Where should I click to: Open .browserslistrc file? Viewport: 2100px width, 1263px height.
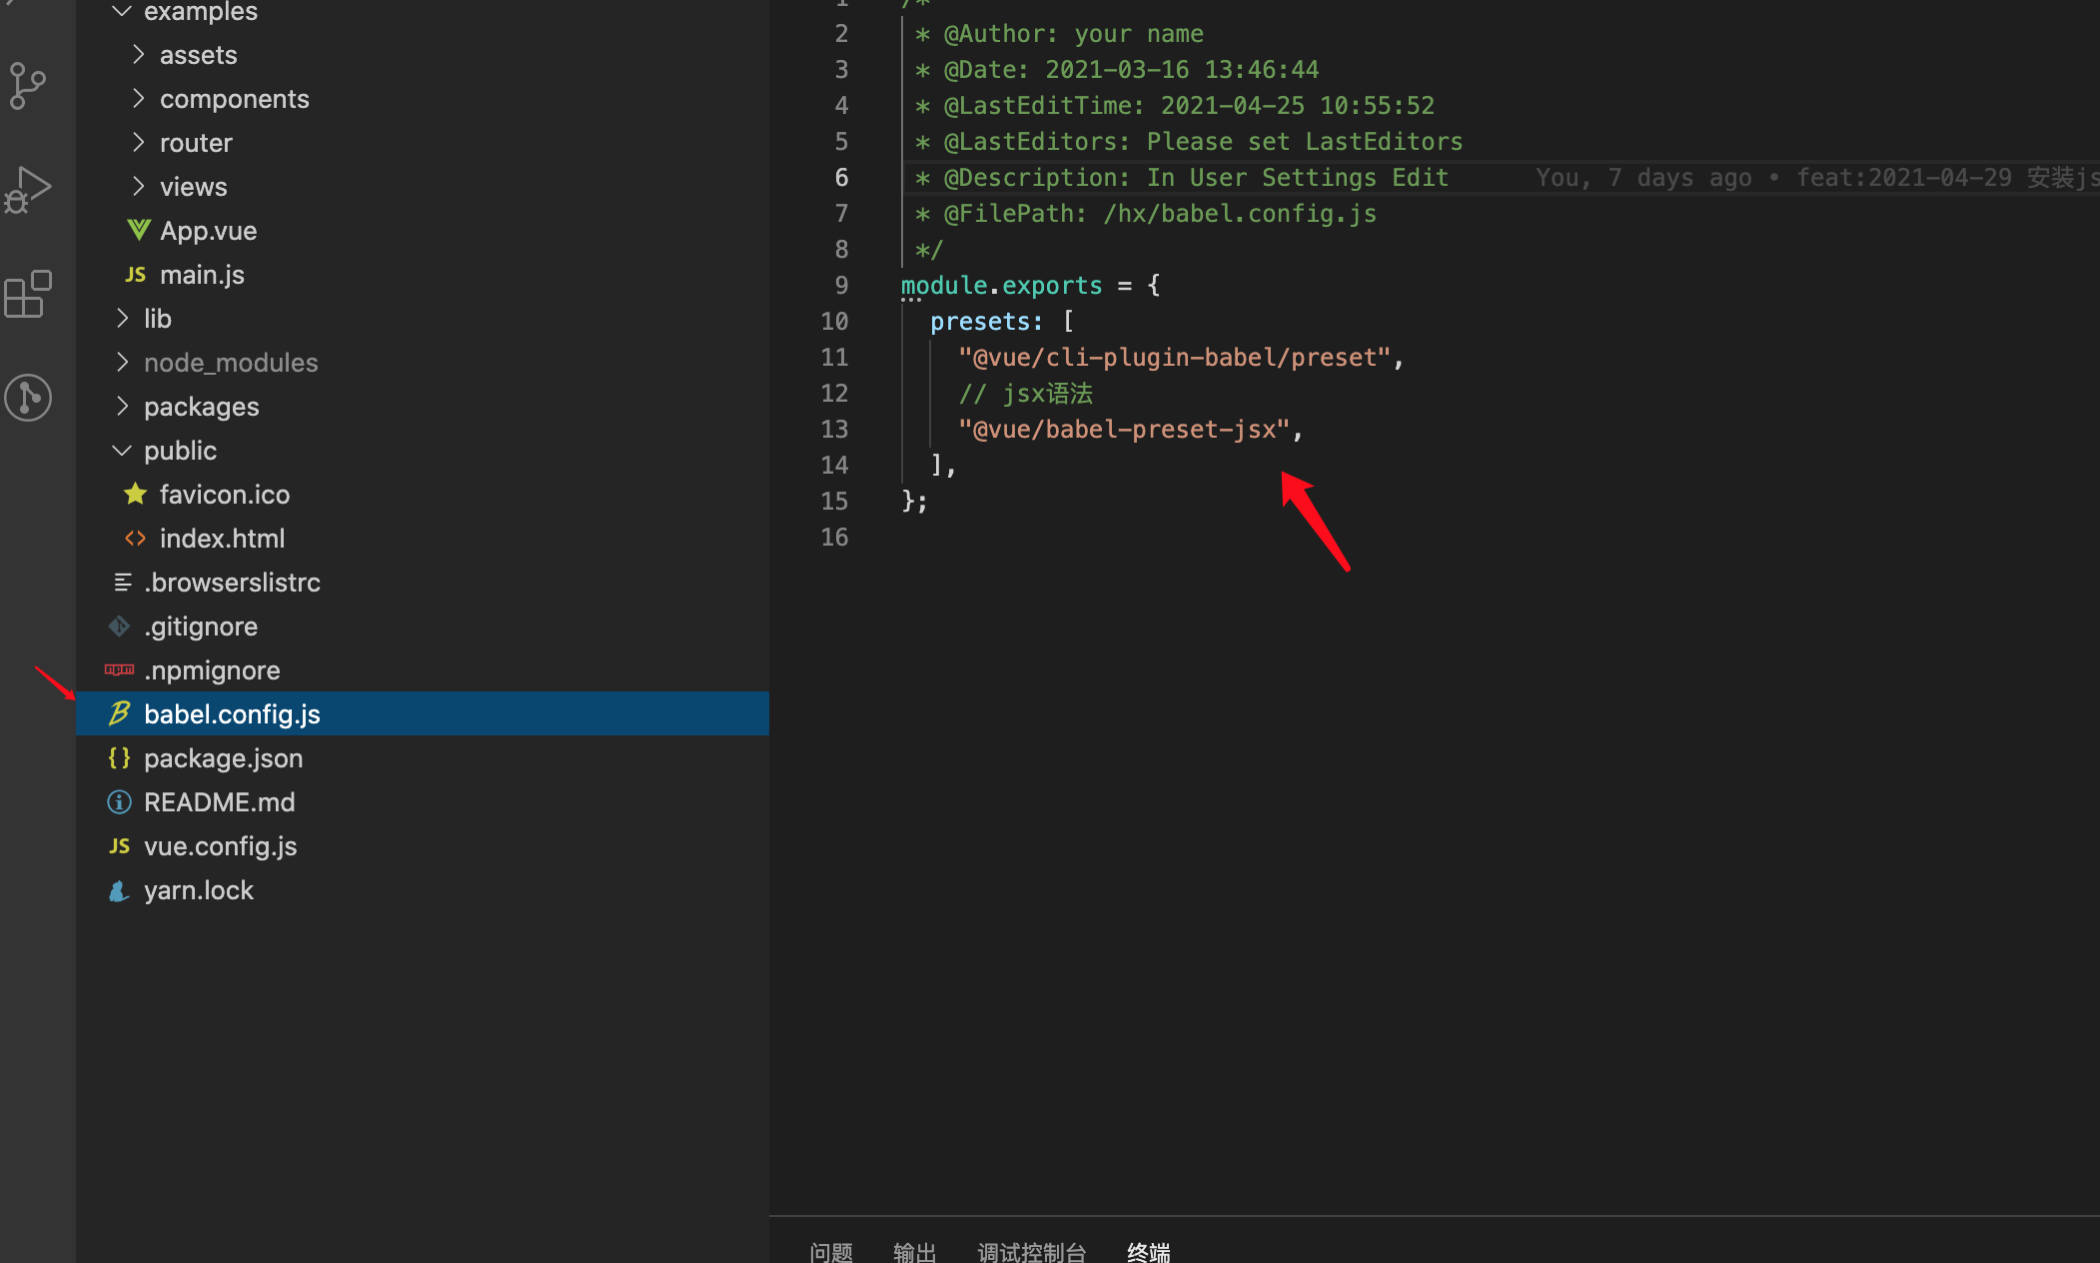(x=423, y=583)
